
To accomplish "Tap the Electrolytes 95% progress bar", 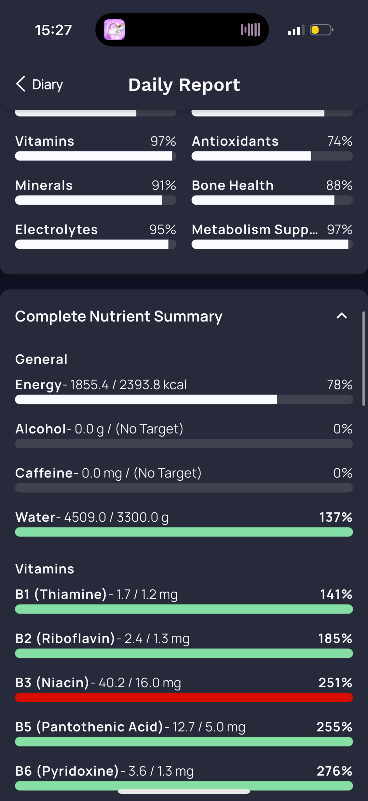I will (x=96, y=244).
